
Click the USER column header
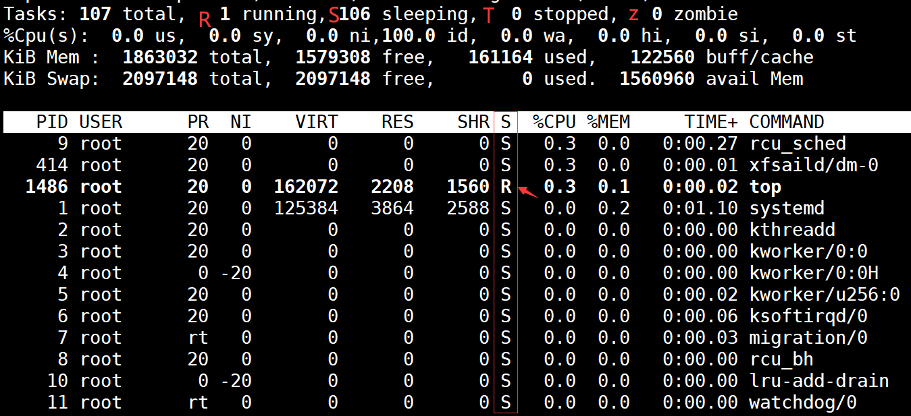[101, 122]
